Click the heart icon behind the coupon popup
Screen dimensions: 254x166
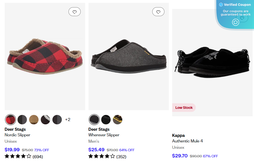click(x=242, y=17)
